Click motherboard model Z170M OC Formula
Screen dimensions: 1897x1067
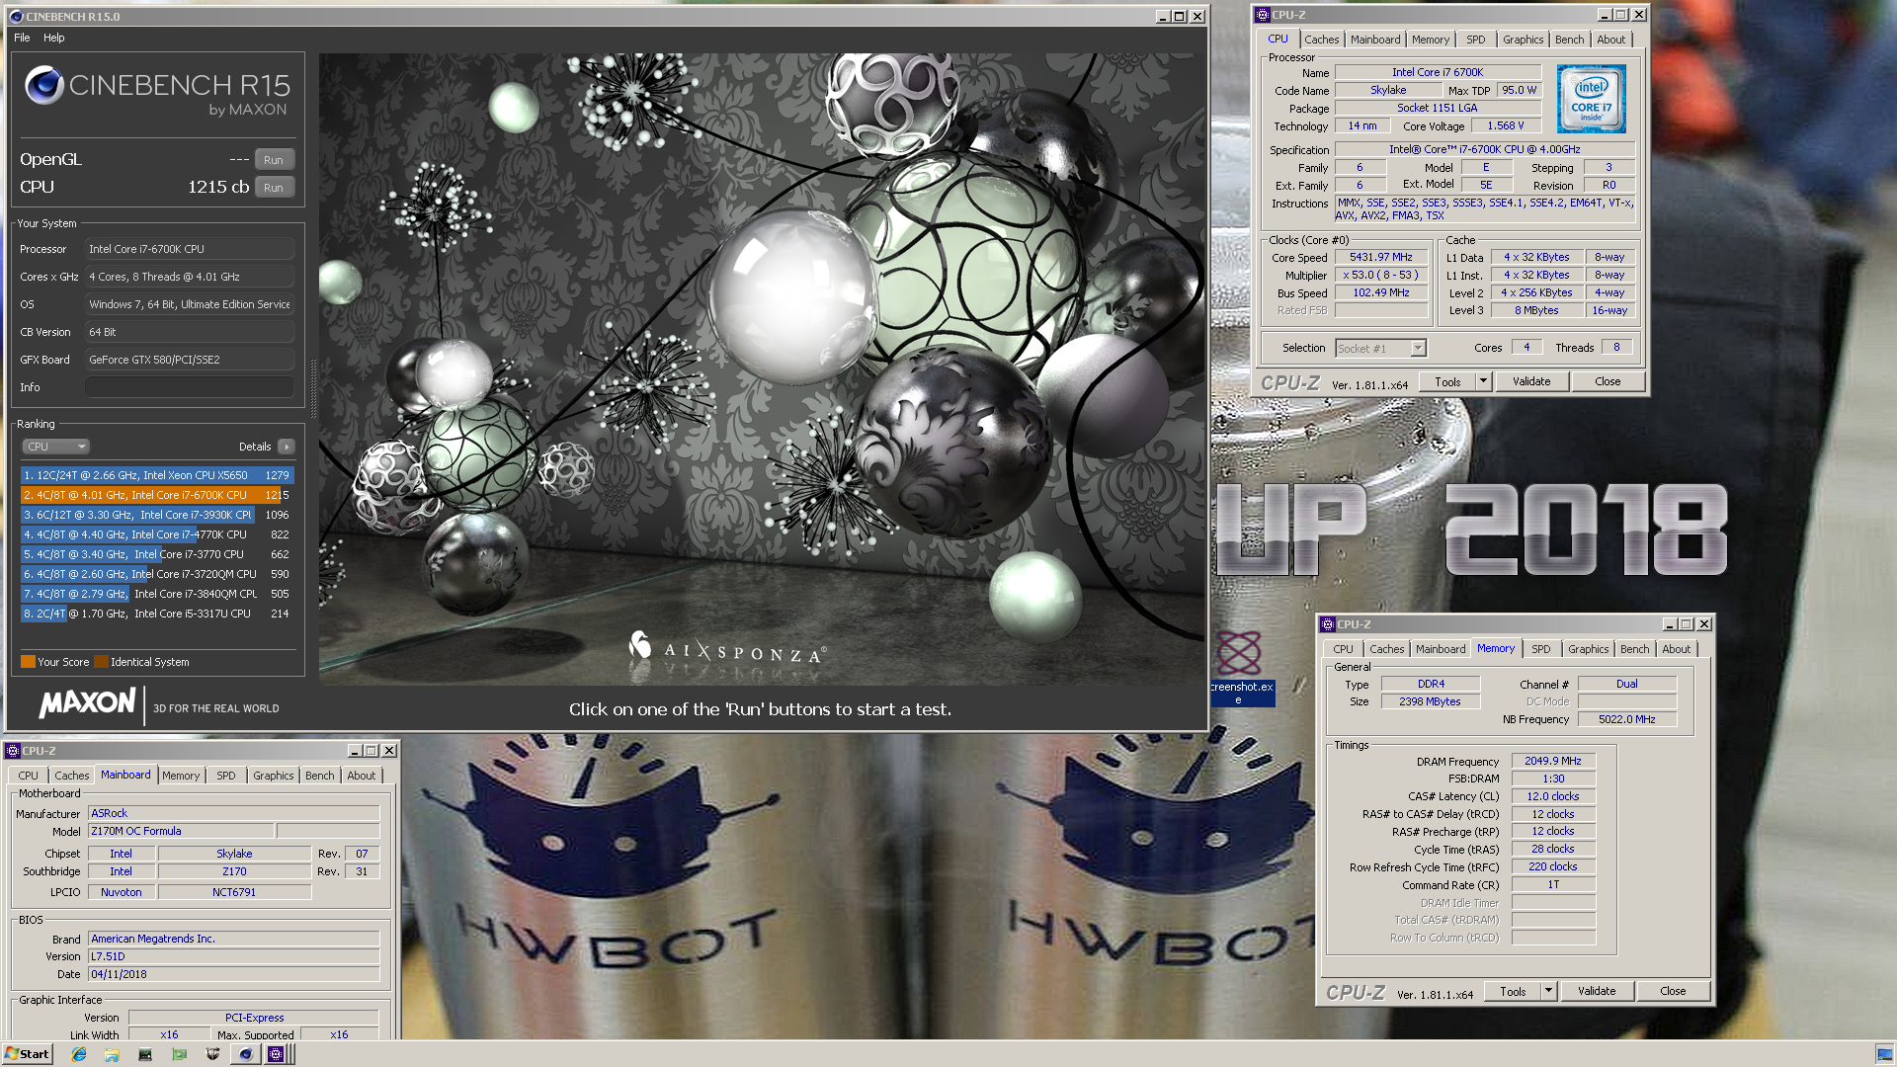coord(181,831)
